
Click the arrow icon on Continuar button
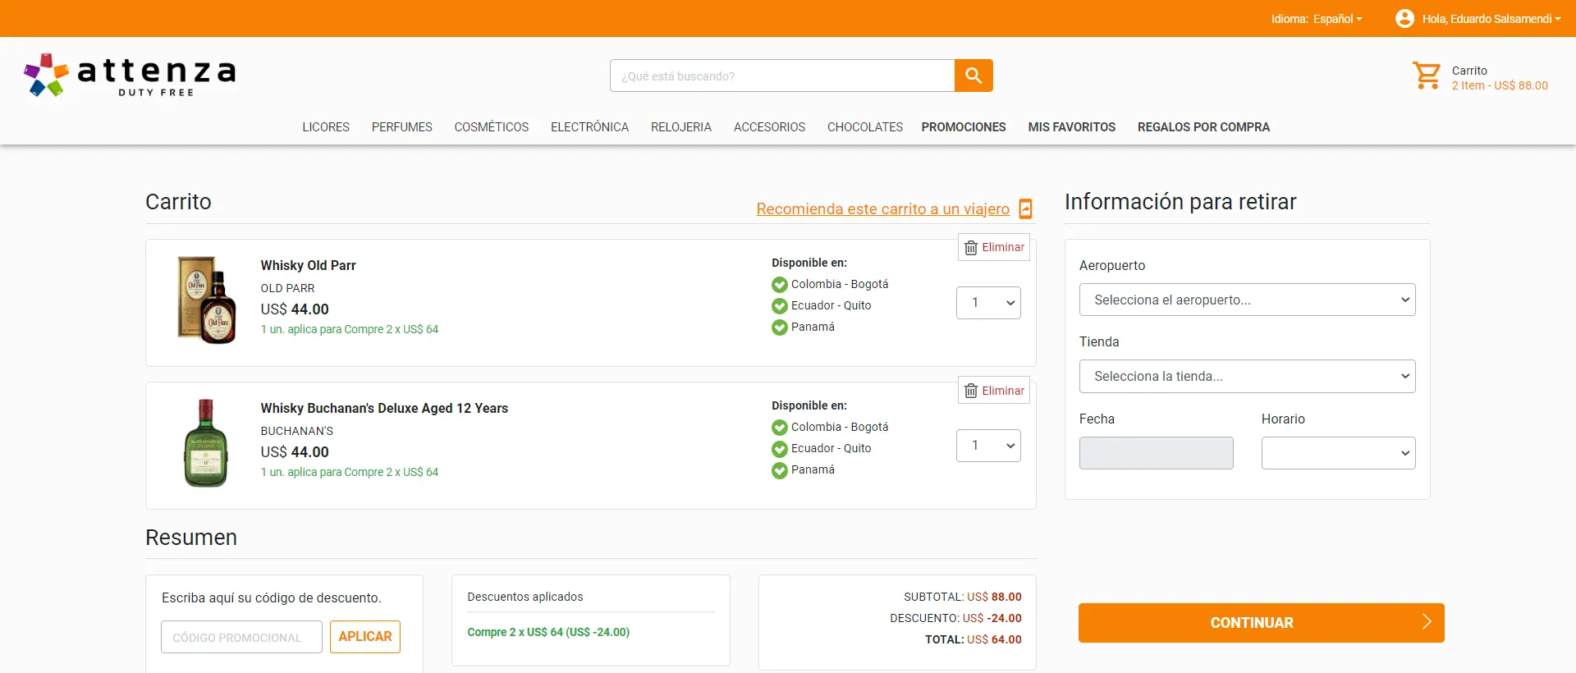coord(1427,622)
